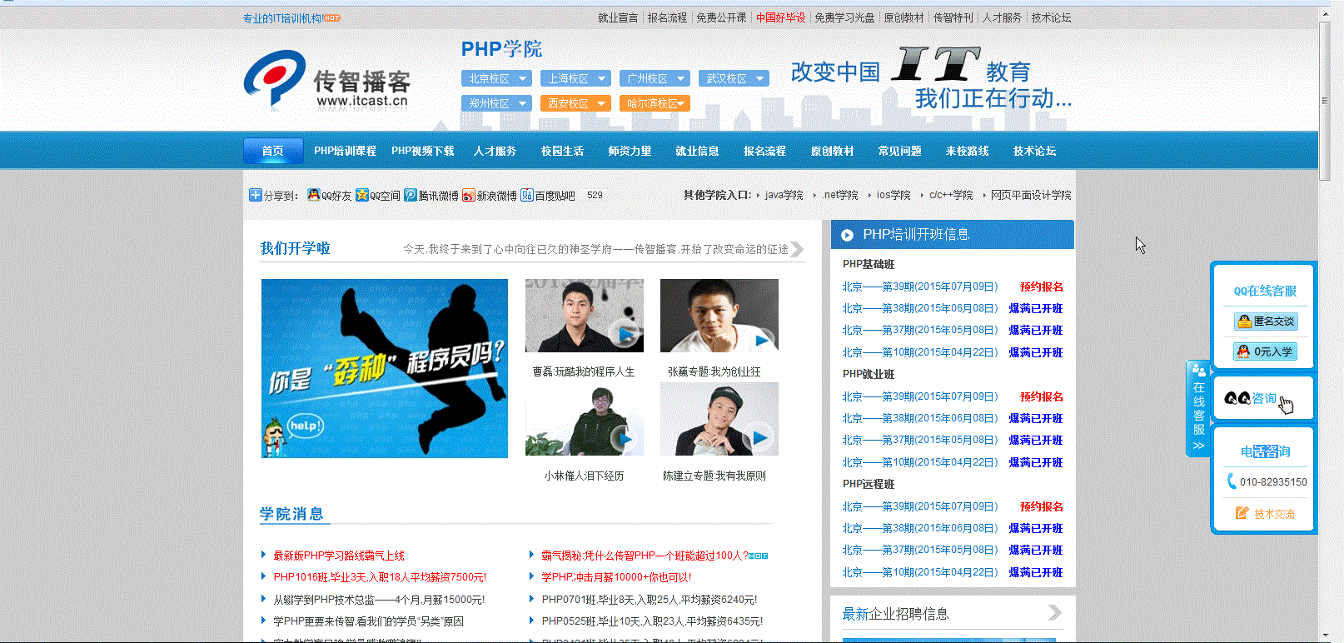
Task: Click the share count 529
Action: click(595, 195)
